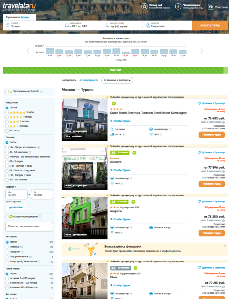Click heart icon for Megaron hotel

click(x=199, y=201)
